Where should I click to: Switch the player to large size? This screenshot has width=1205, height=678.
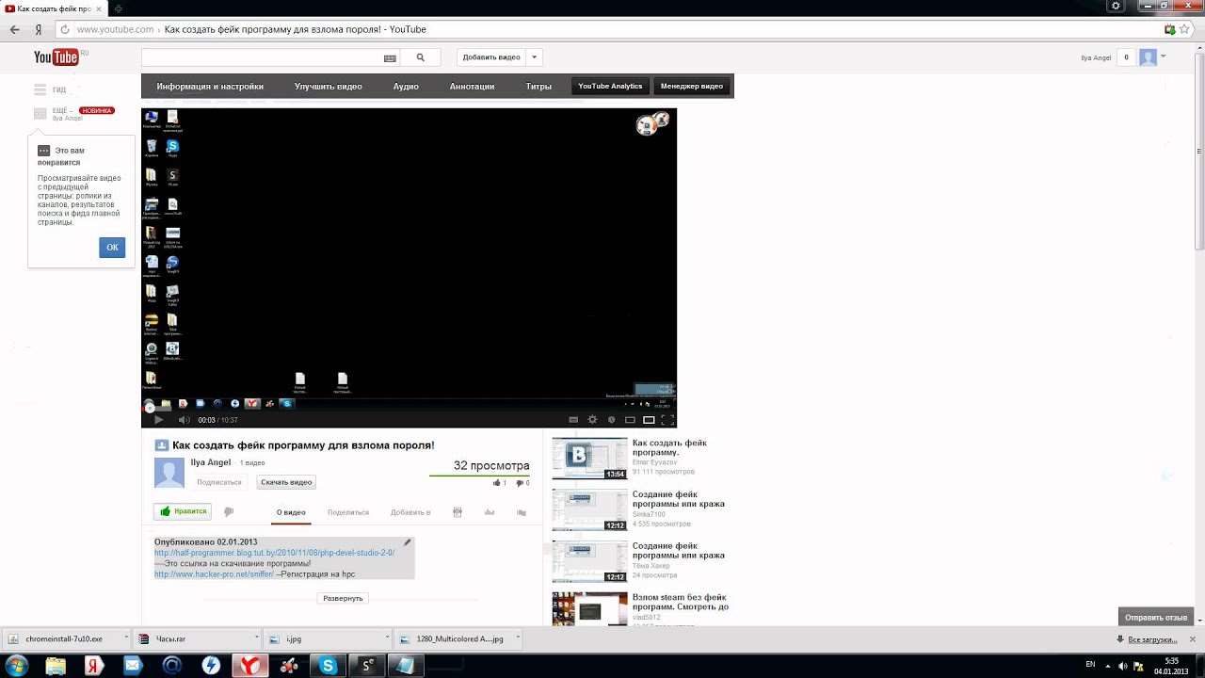click(x=649, y=420)
